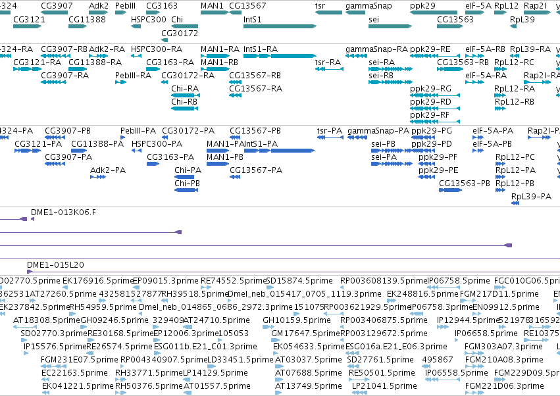
Task: Open the CG13563 gene label
Action: (x=455, y=19)
